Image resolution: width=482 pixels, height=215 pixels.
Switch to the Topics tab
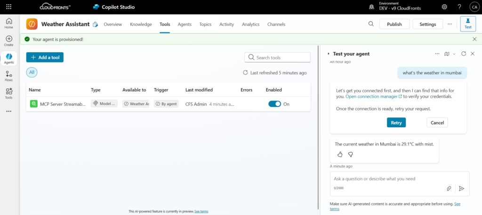click(x=205, y=24)
